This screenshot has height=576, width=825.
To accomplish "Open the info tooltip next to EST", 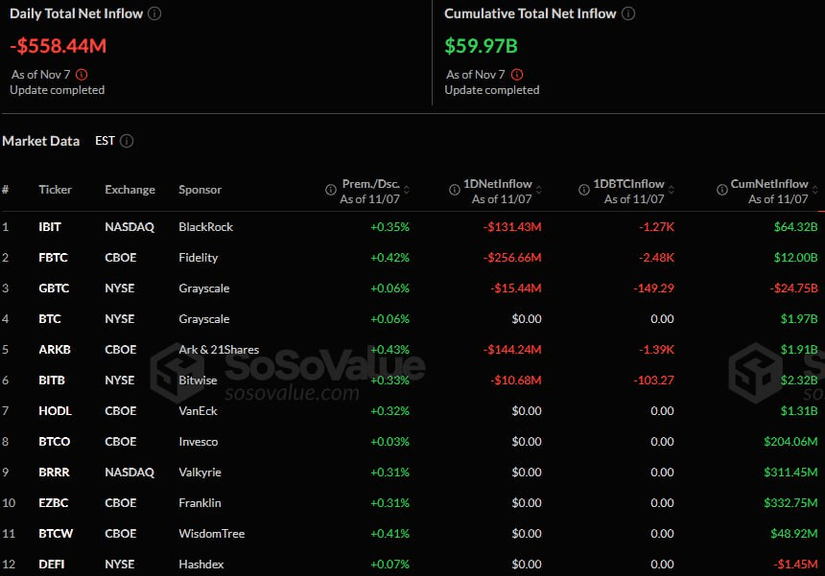I will tap(128, 140).
